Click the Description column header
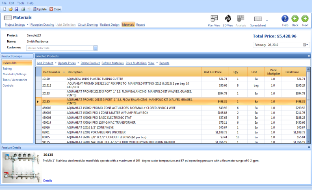The width and height of the screenshot is (312, 190). [x=134, y=72]
